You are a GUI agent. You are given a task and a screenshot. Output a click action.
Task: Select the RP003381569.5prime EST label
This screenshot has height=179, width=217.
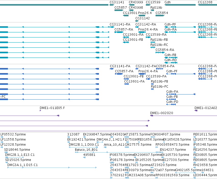click(x=172, y=175)
